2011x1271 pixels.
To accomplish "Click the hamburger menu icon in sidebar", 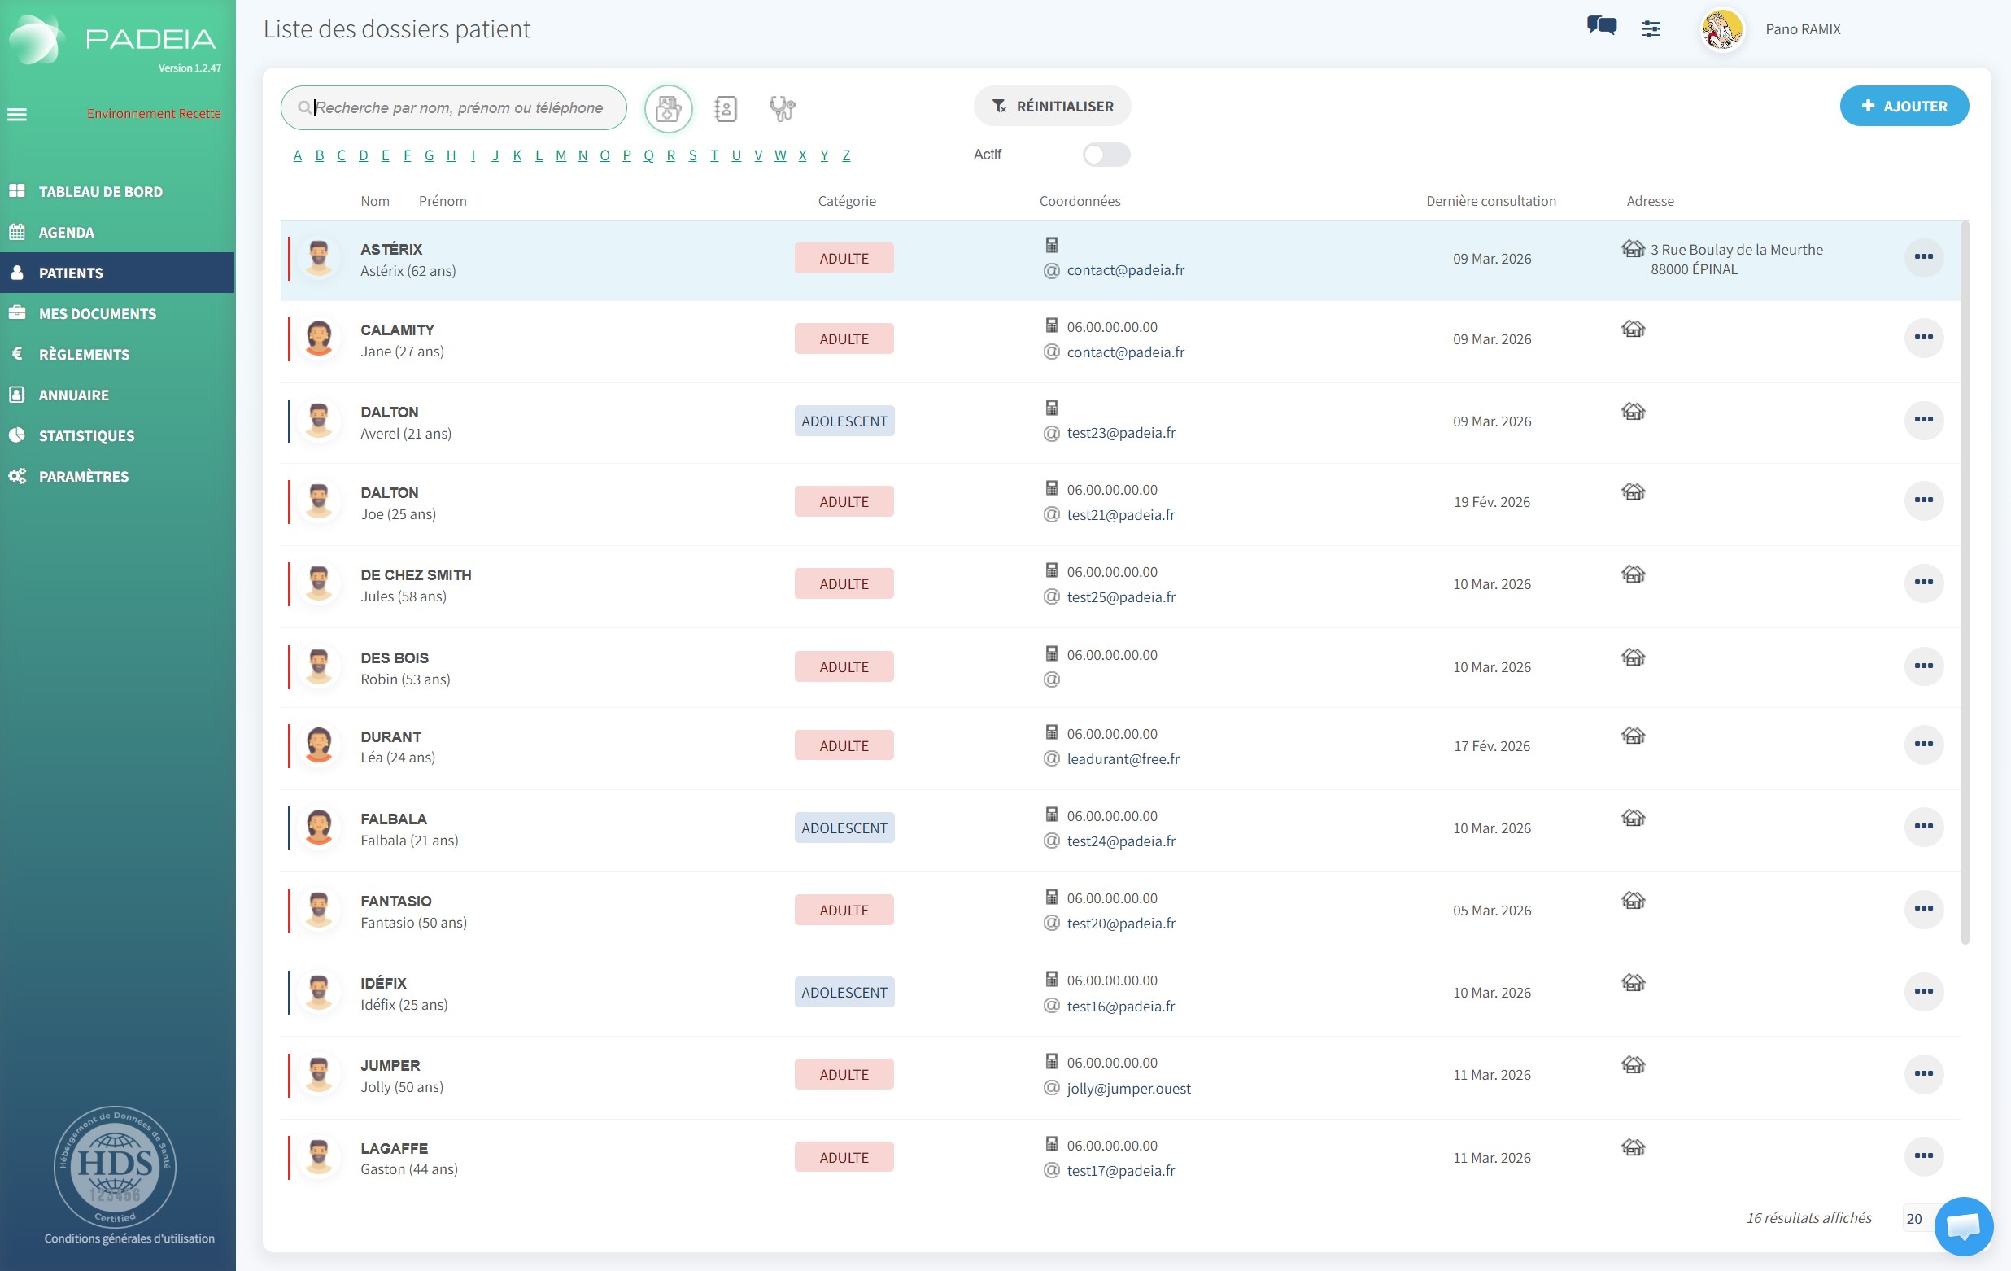I will [18, 115].
